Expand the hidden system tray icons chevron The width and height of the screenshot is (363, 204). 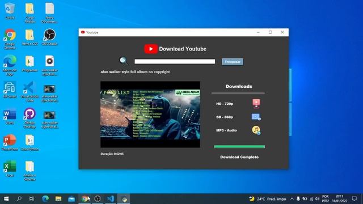tap(292, 199)
